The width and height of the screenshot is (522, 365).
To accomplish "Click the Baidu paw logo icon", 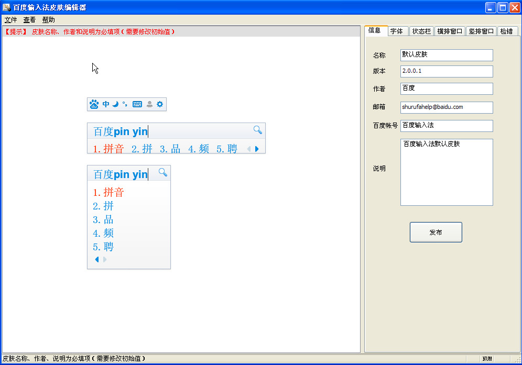I will 94,104.
